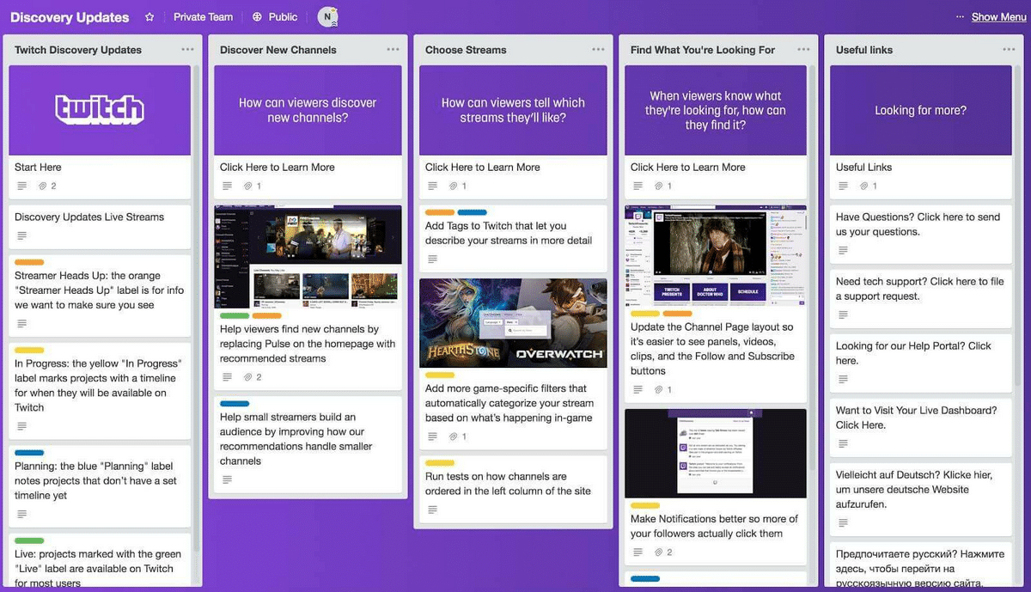Image resolution: width=1031 pixels, height=592 pixels.
Task: Open the Need tech support card
Action: [919, 289]
